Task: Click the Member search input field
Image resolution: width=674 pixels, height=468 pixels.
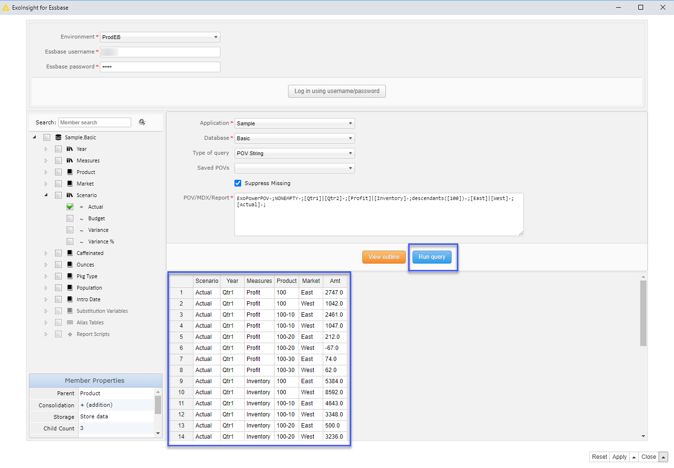Action: click(95, 122)
